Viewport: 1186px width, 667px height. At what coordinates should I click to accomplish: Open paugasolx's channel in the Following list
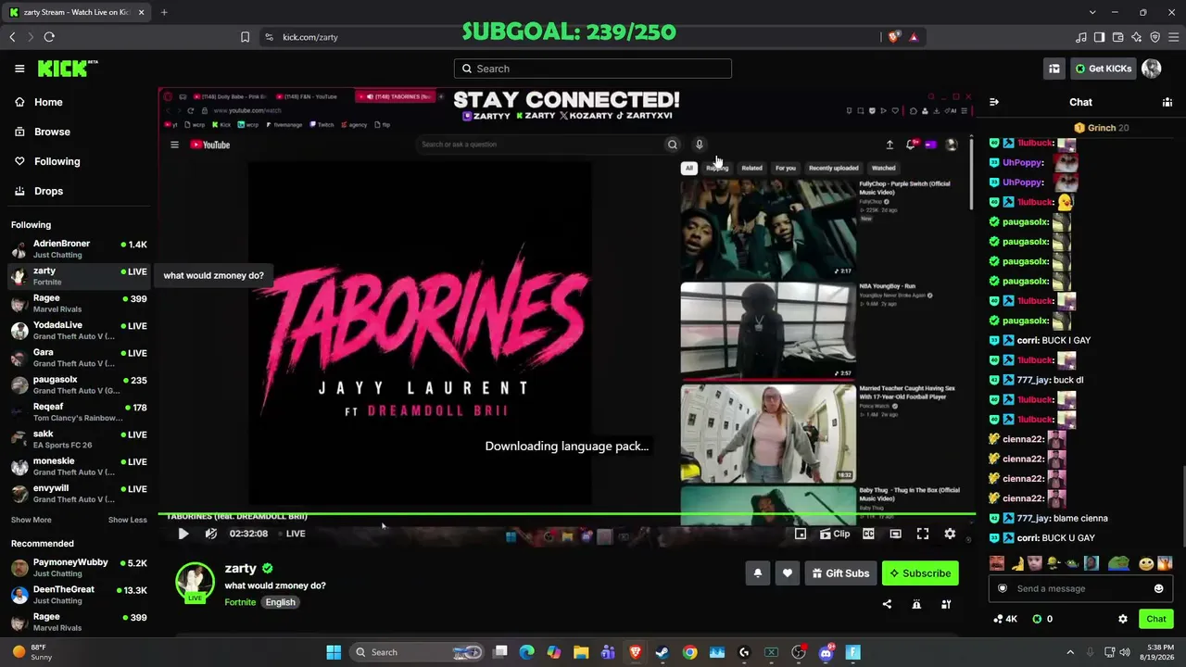tap(78, 384)
